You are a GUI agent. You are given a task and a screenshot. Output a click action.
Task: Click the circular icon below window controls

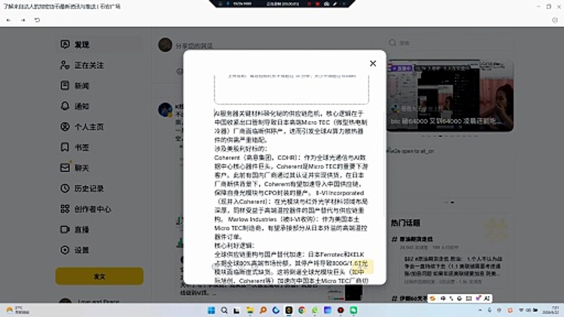pyautogui.click(x=555, y=20)
